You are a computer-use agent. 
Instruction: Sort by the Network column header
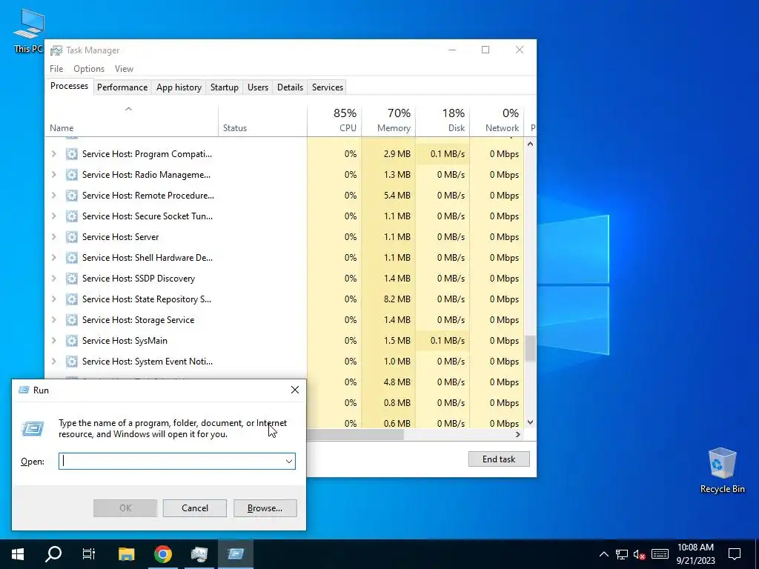click(497, 121)
